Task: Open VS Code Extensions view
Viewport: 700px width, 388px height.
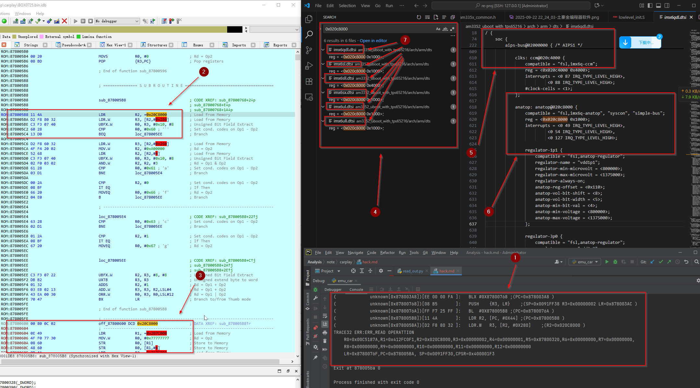Action: 309,81
